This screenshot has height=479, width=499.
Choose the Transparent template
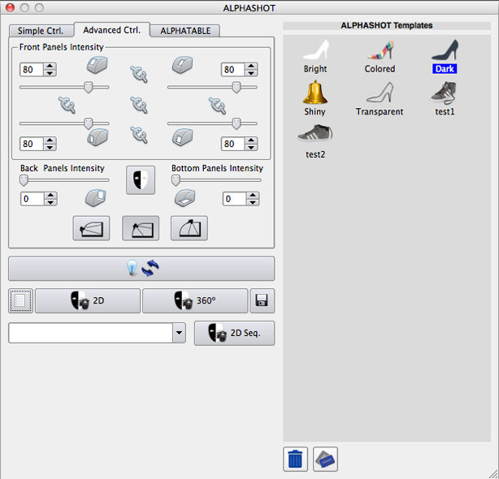[380, 98]
